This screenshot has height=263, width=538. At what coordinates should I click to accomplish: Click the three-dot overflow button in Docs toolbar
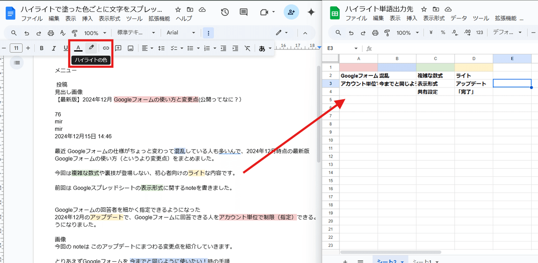(x=208, y=33)
